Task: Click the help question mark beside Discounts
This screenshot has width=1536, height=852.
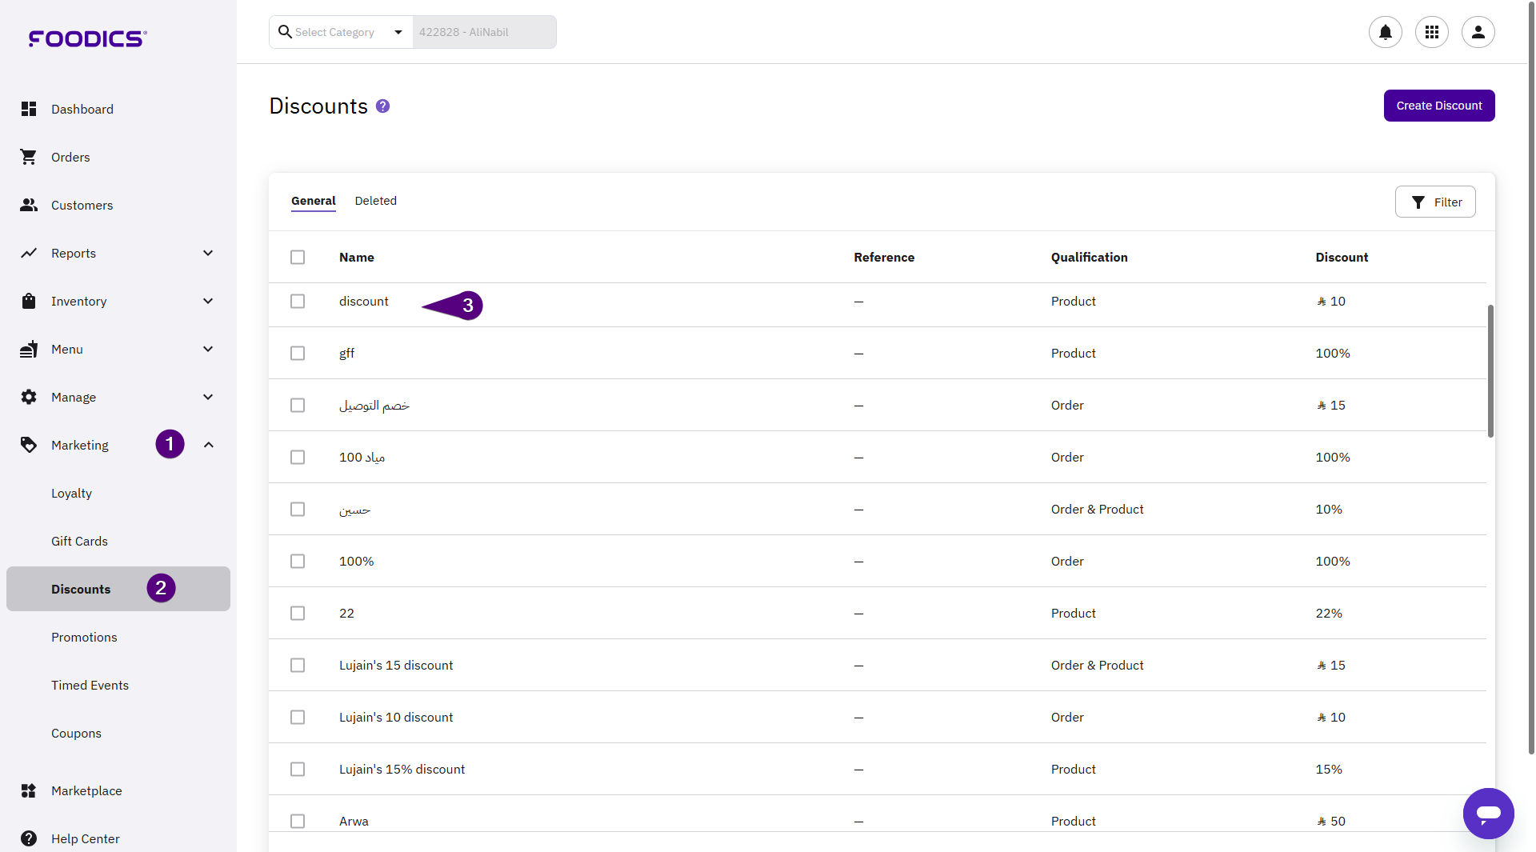Action: tap(382, 106)
